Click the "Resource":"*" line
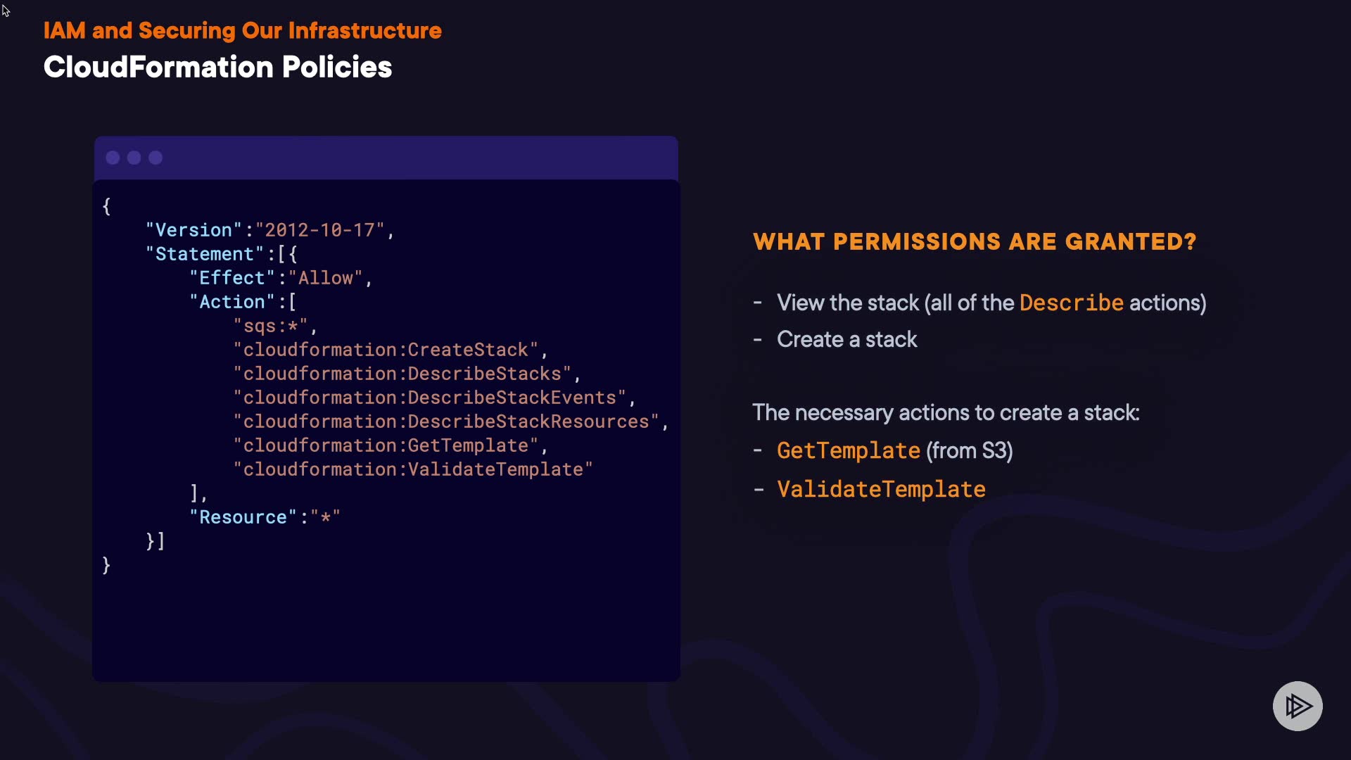The height and width of the screenshot is (760, 1351). point(265,517)
